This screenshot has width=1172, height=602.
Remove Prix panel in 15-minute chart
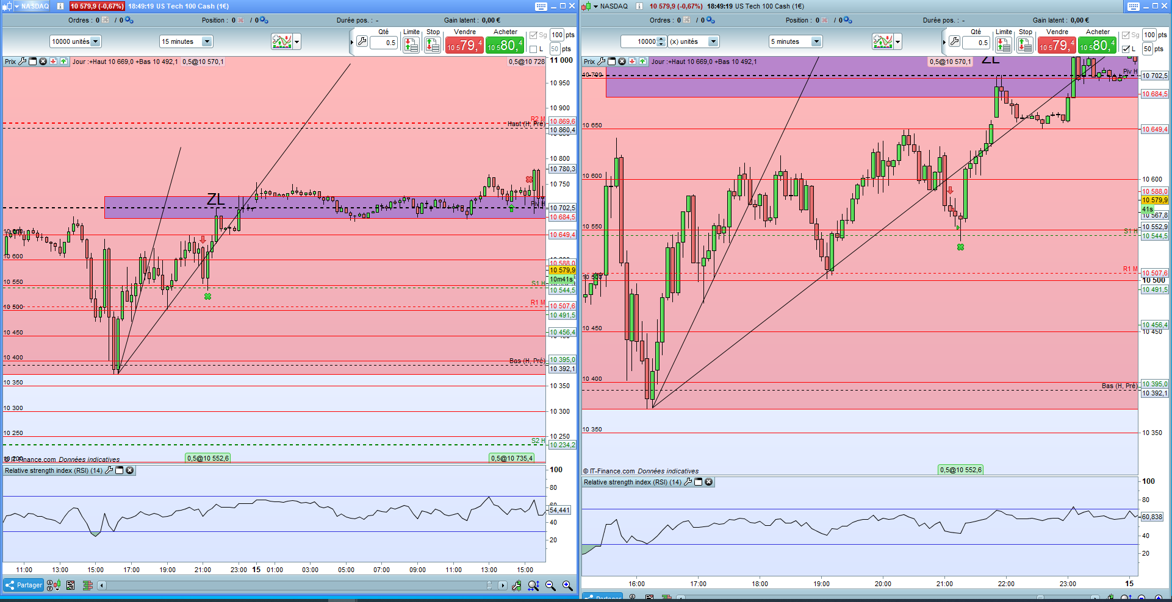[43, 62]
